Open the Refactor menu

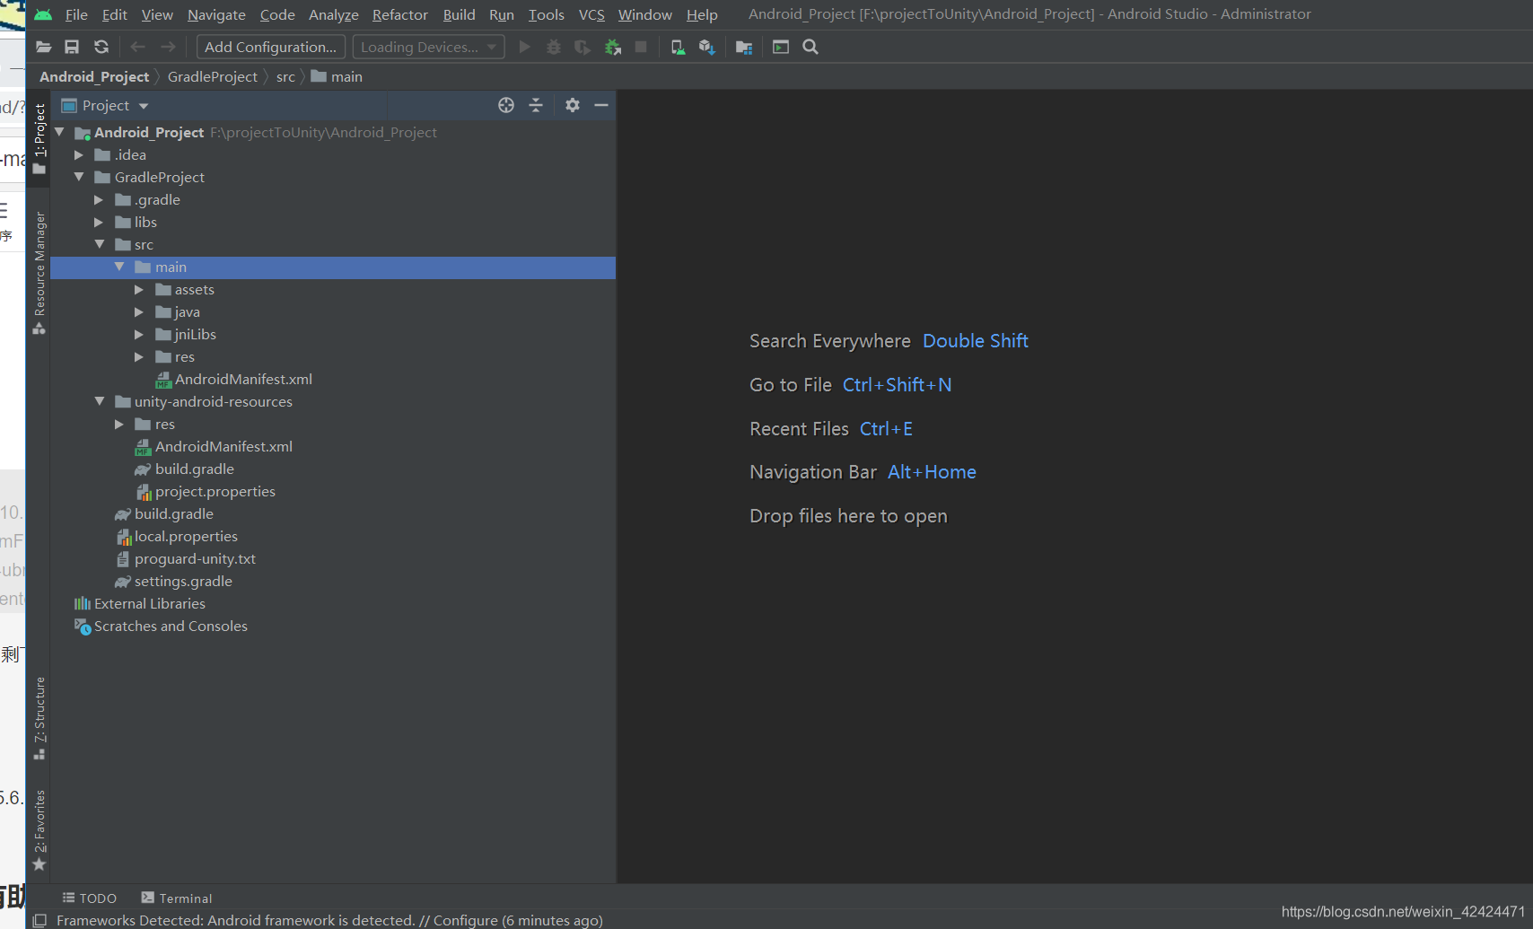tap(400, 14)
